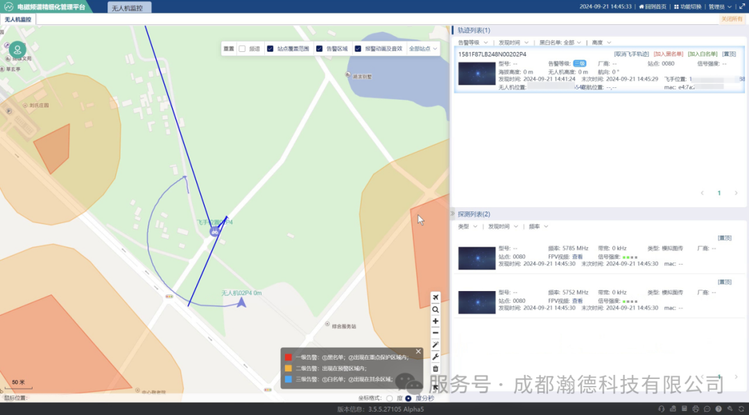Select the magic wand drawing tool
Image resolution: width=749 pixels, height=415 pixels.
(435, 344)
